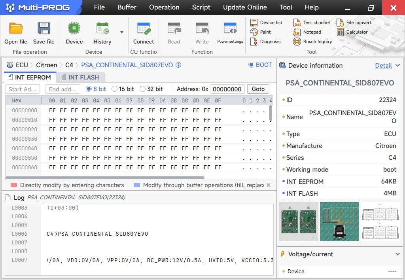Viewport: 405px width, 280px height.
Task: Click the hex view vertical scrollbar
Action: click(271, 113)
